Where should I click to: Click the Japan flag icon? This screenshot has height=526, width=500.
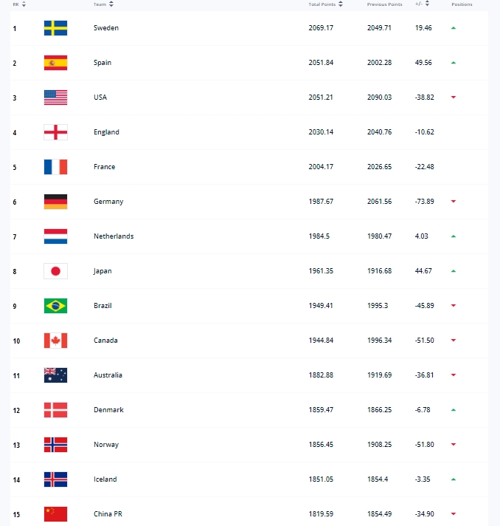click(x=55, y=271)
